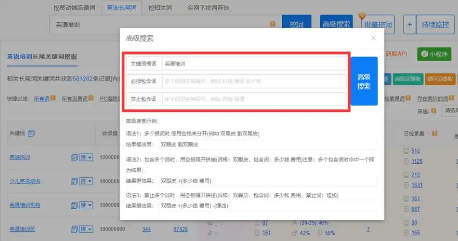Click the help icon beside 筛选
Image resolution: width=458 pixels, height=241 pixels.
tap(433, 111)
